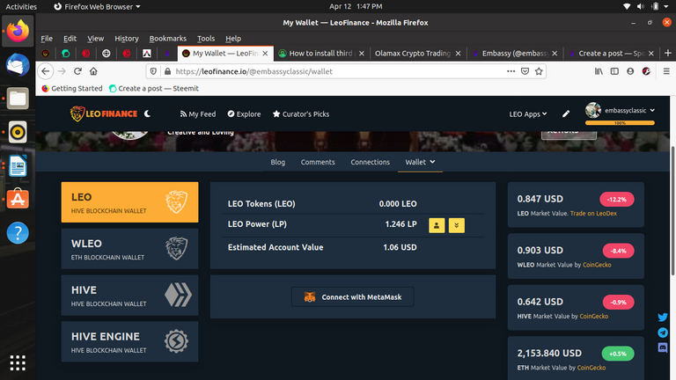676x380 pixels.
Task: Switch to Create a post tab
Action: [x=611, y=53]
